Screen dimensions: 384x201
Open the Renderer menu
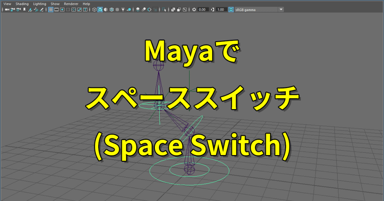(71, 4)
